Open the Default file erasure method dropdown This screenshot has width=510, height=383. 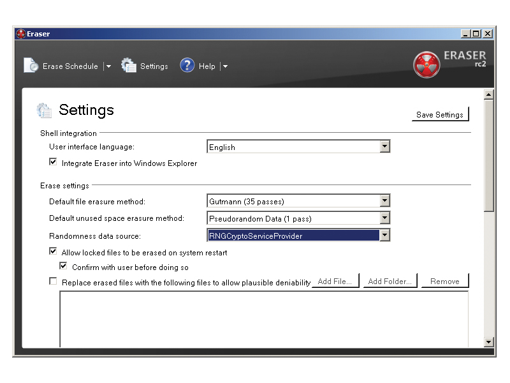coord(298,201)
